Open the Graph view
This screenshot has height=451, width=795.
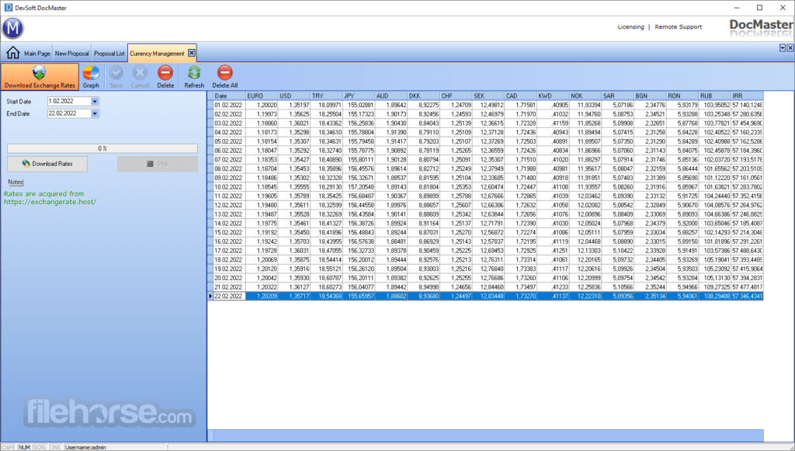click(91, 77)
